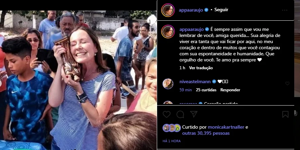Viewport: 300px width, 150px height.
Task: Open niveastelmann's profile picture
Action: tap(168, 84)
